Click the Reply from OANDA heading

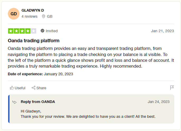point(38,102)
